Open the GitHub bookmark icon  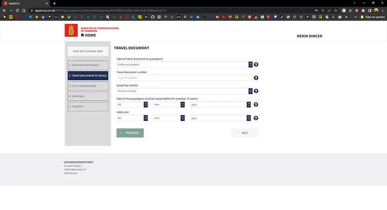153,17
